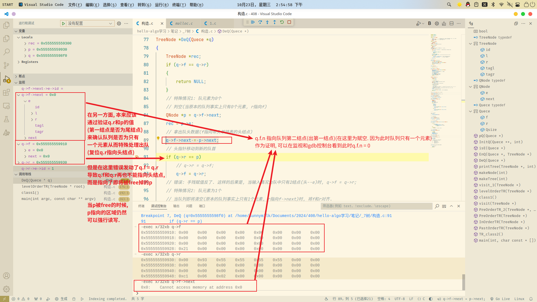
Task: Step into the current function call
Action: click(x=268, y=22)
